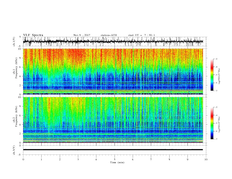
Task: Click inside the ch.2 spectrogram panel
Action: [x=113, y=120]
